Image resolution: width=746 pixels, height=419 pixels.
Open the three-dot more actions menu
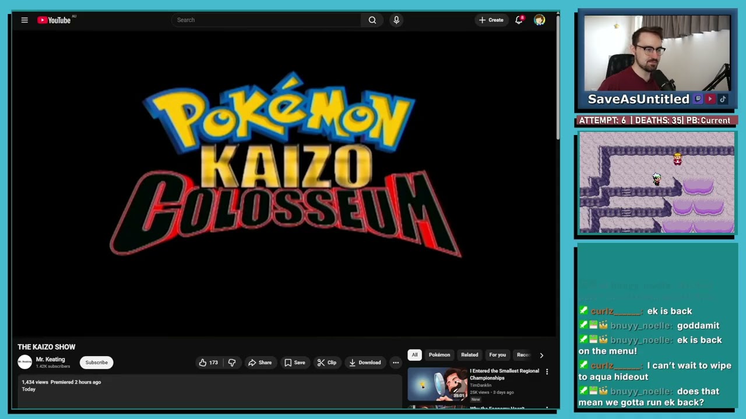pyautogui.click(x=396, y=363)
